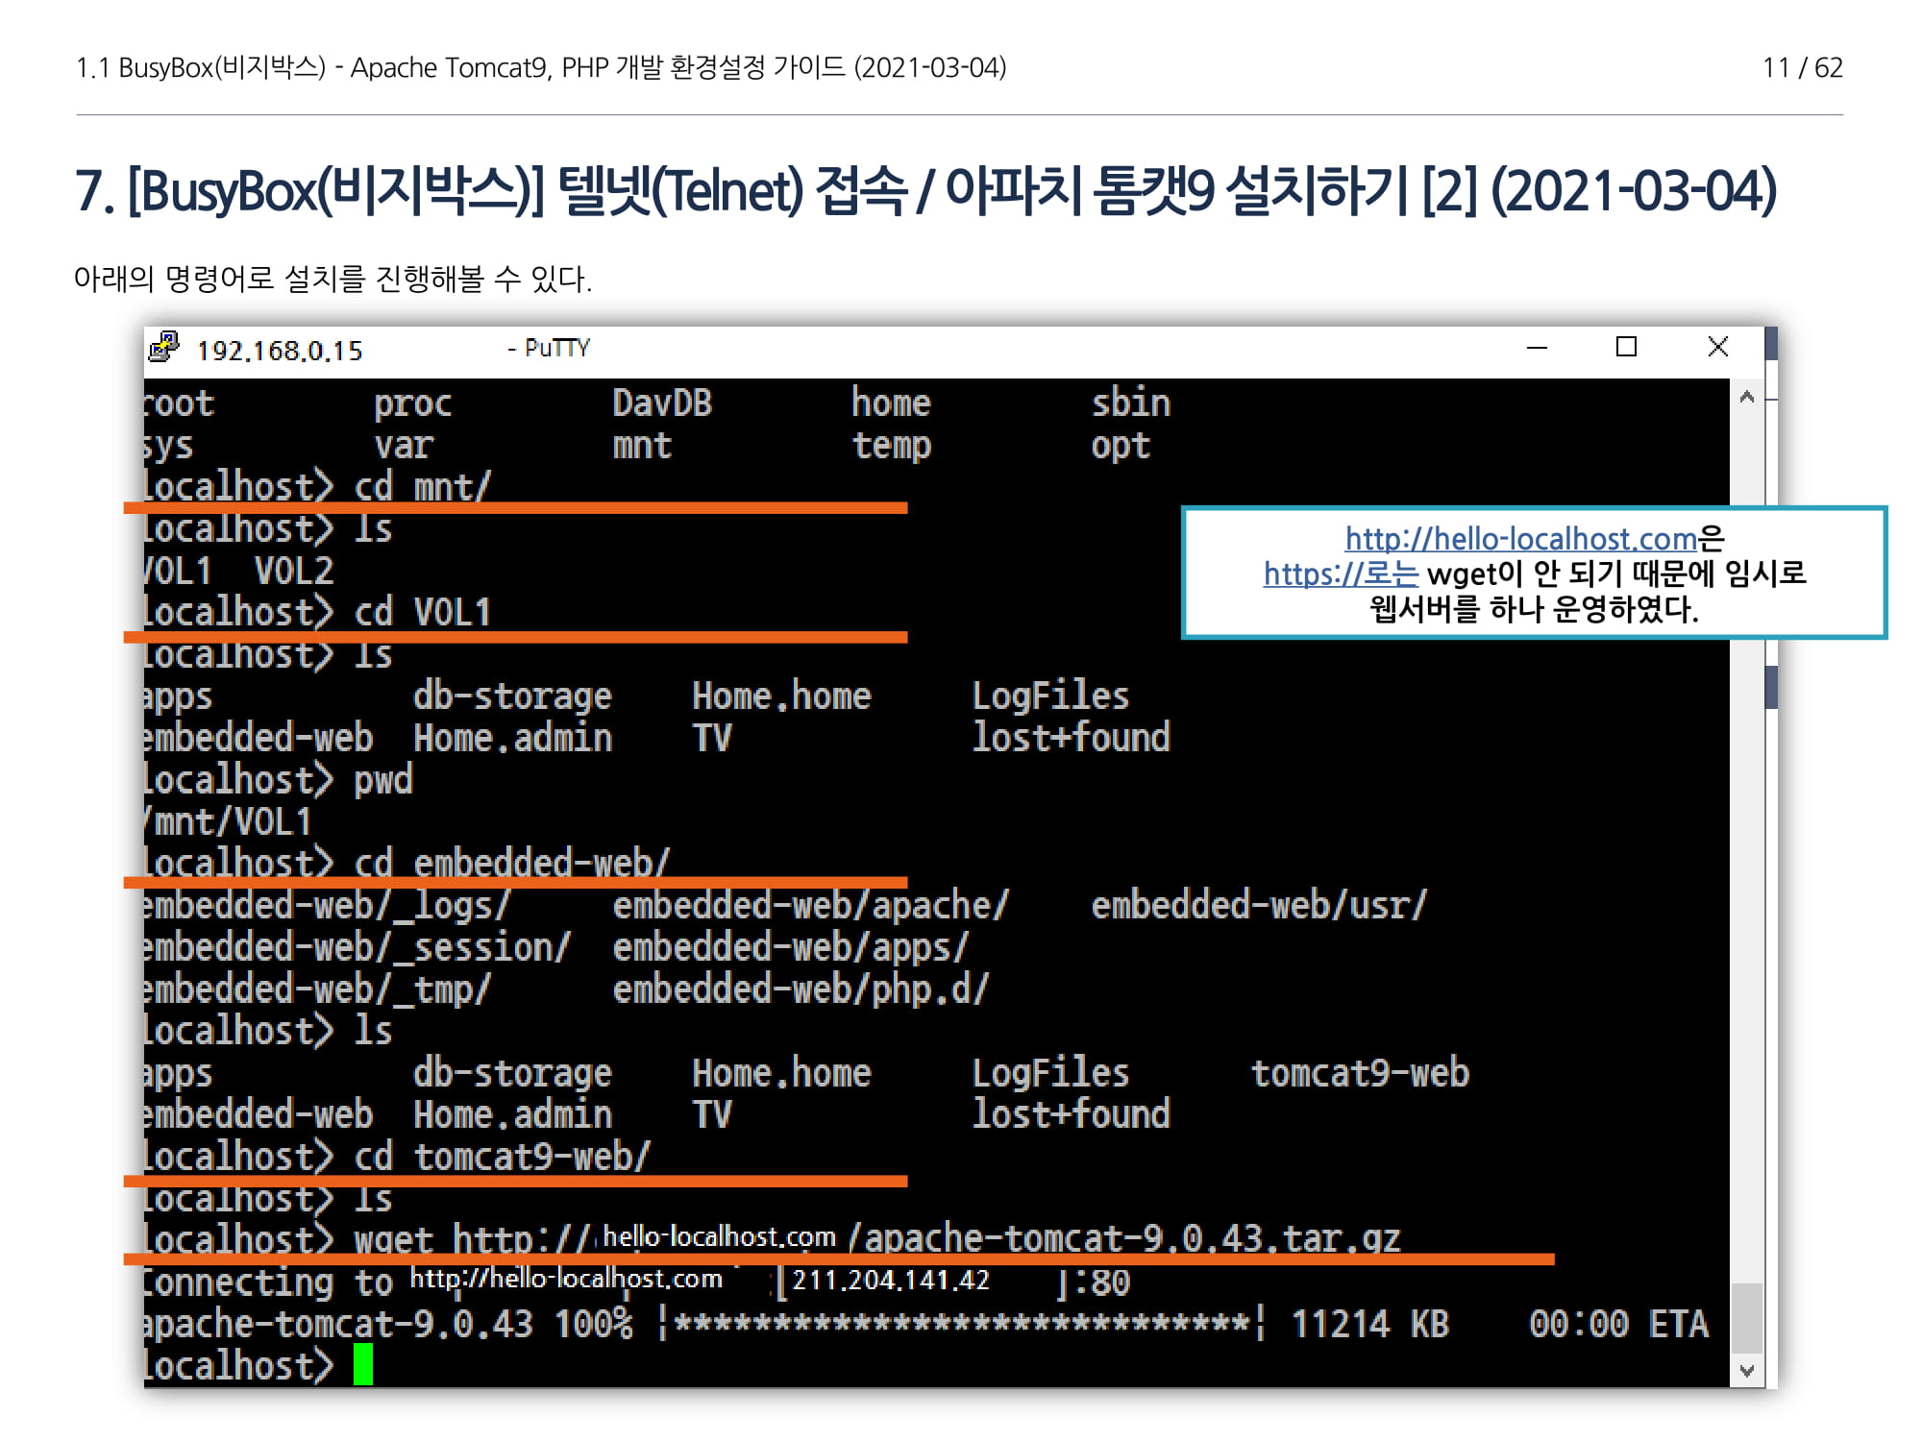Screen dimensions: 1922x1441
Task: Open the https:// link in callout
Action: tap(1341, 574)
